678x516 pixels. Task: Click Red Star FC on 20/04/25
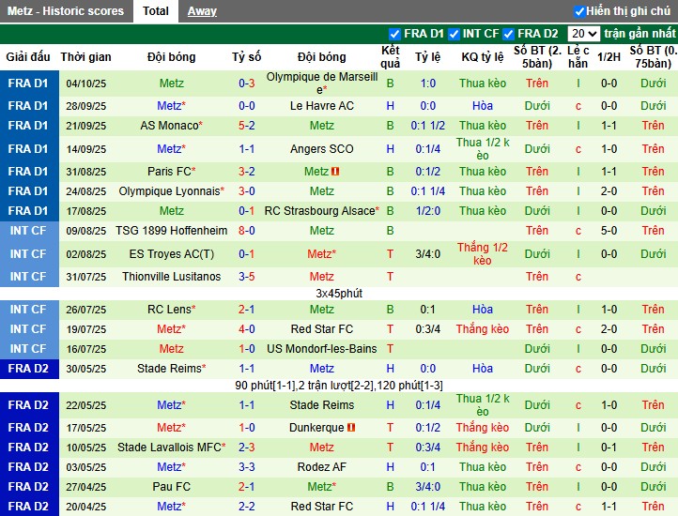point(322,507)
